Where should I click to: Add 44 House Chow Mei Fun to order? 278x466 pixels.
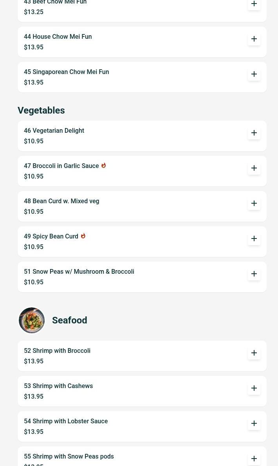tap(254, 39)
